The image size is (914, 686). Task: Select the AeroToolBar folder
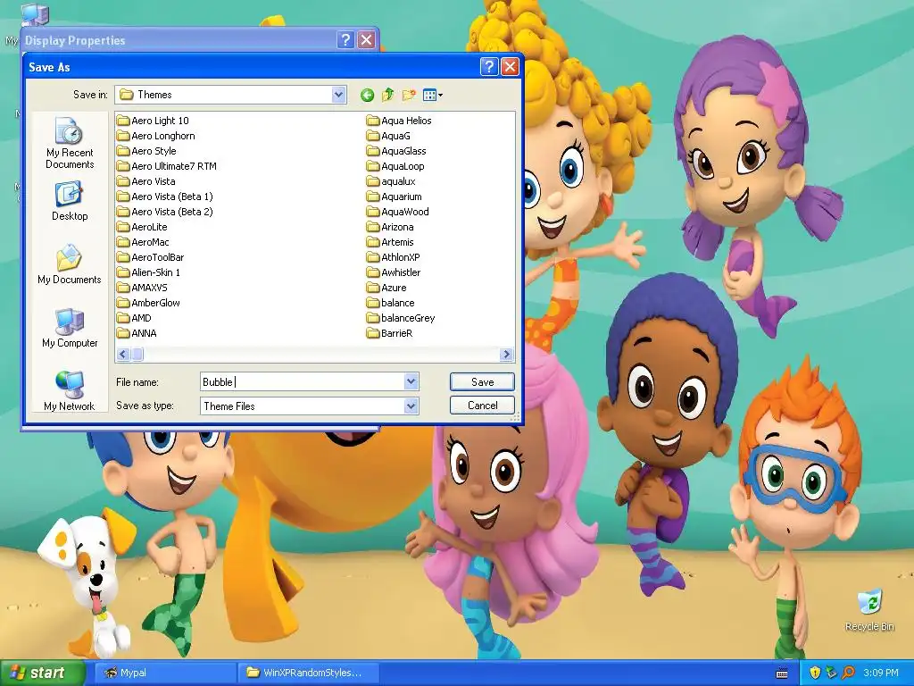pos(150,257)
